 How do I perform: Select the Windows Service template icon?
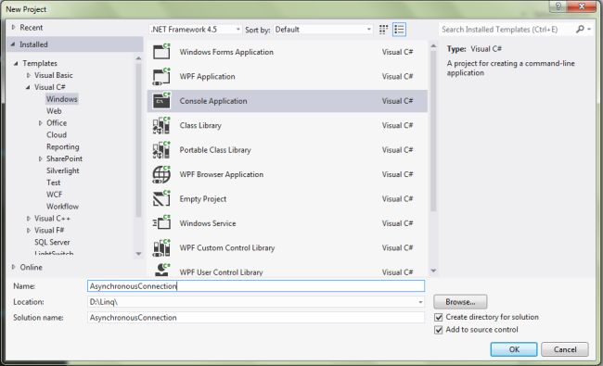click(x=161, y=223)
